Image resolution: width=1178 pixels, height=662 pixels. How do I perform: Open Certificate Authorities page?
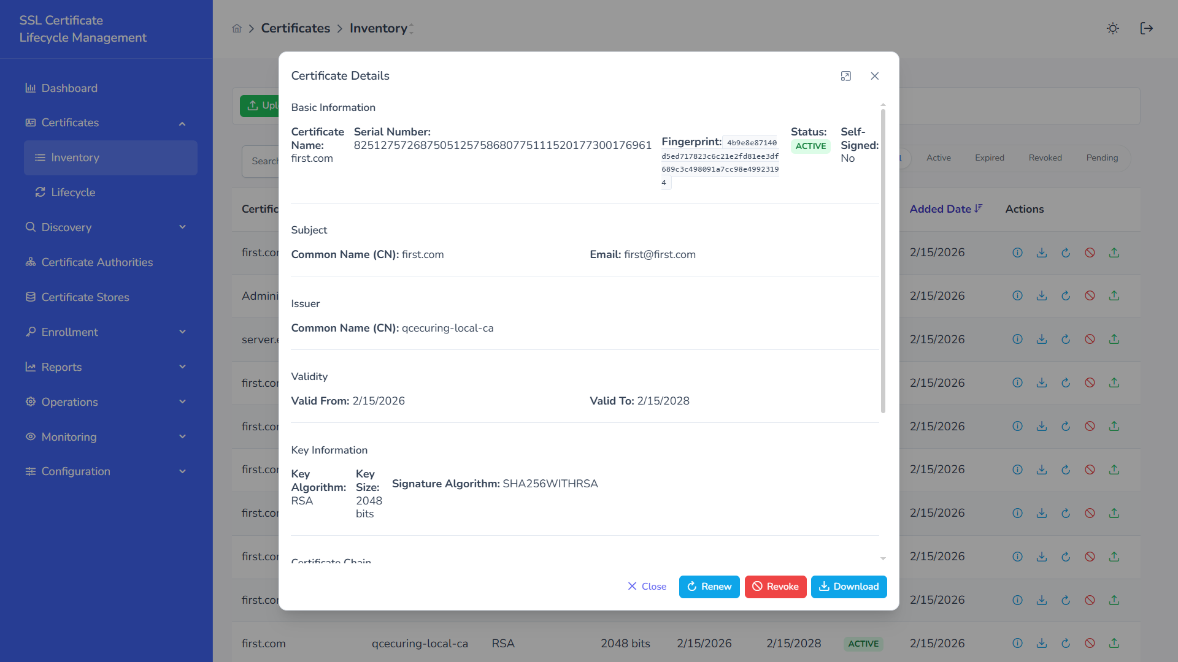[x=97, y=262]
